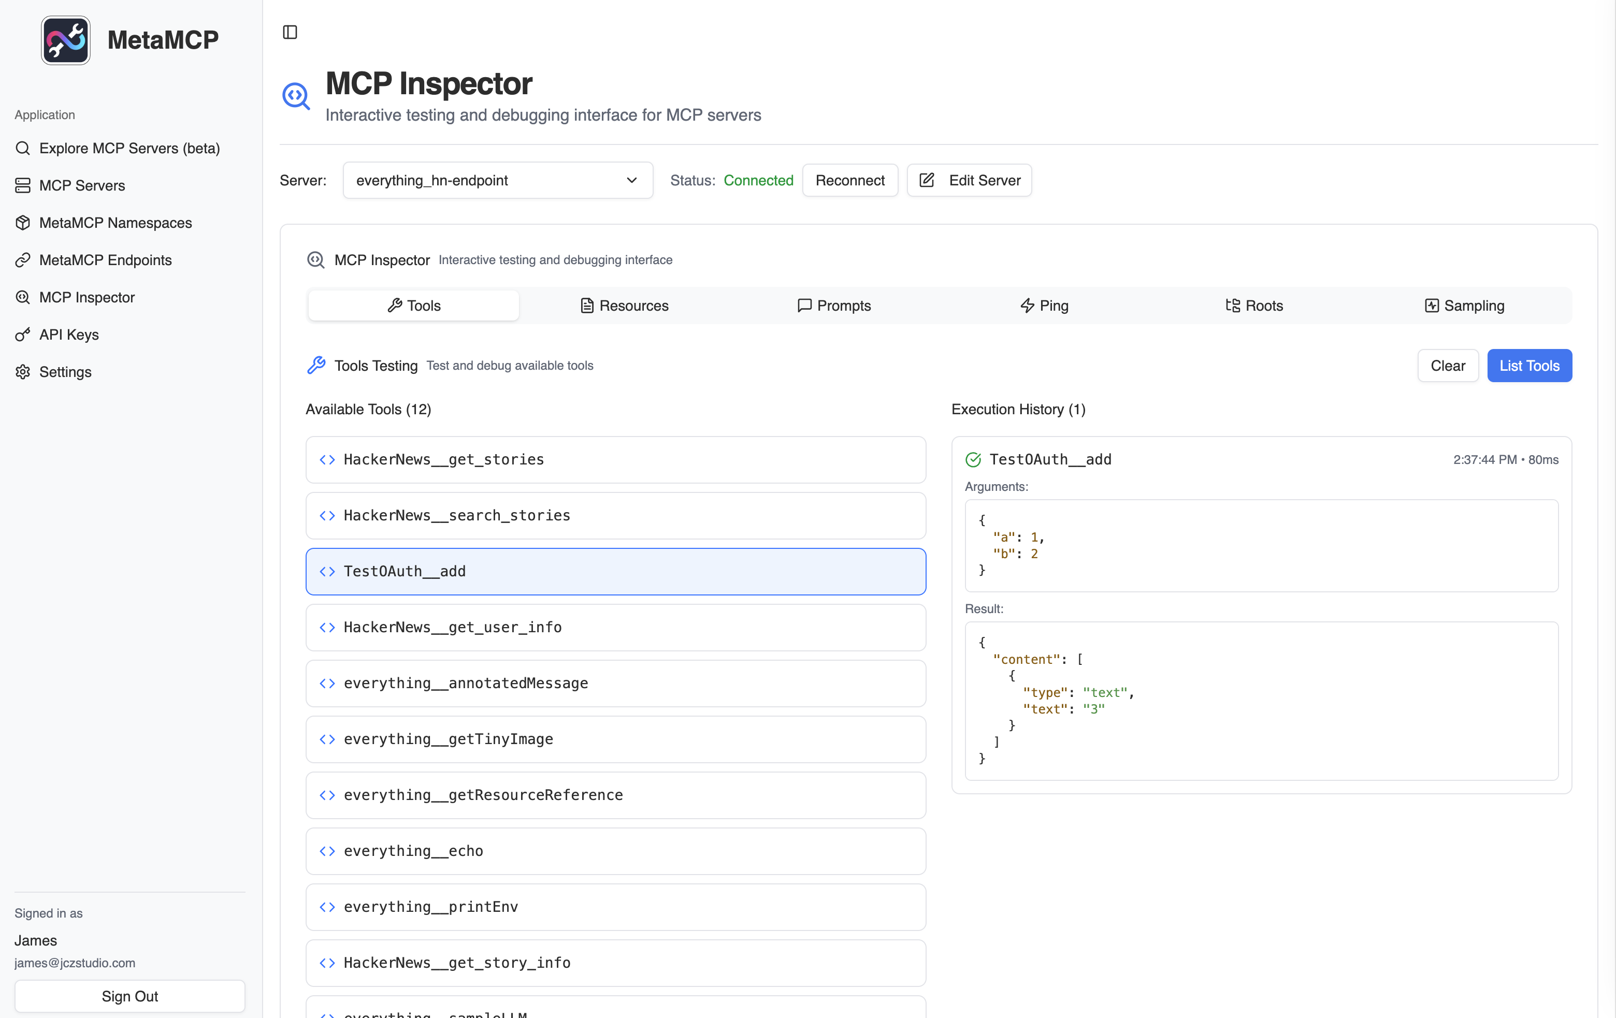
Task: Click the Reconnect button
Action: click(x=849, y=180)
